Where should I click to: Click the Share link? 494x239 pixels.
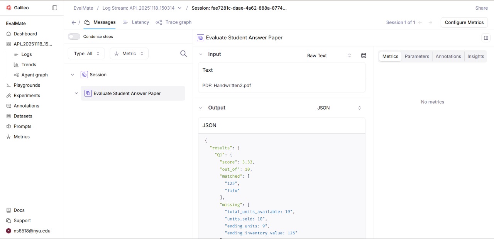pos(481,8)
